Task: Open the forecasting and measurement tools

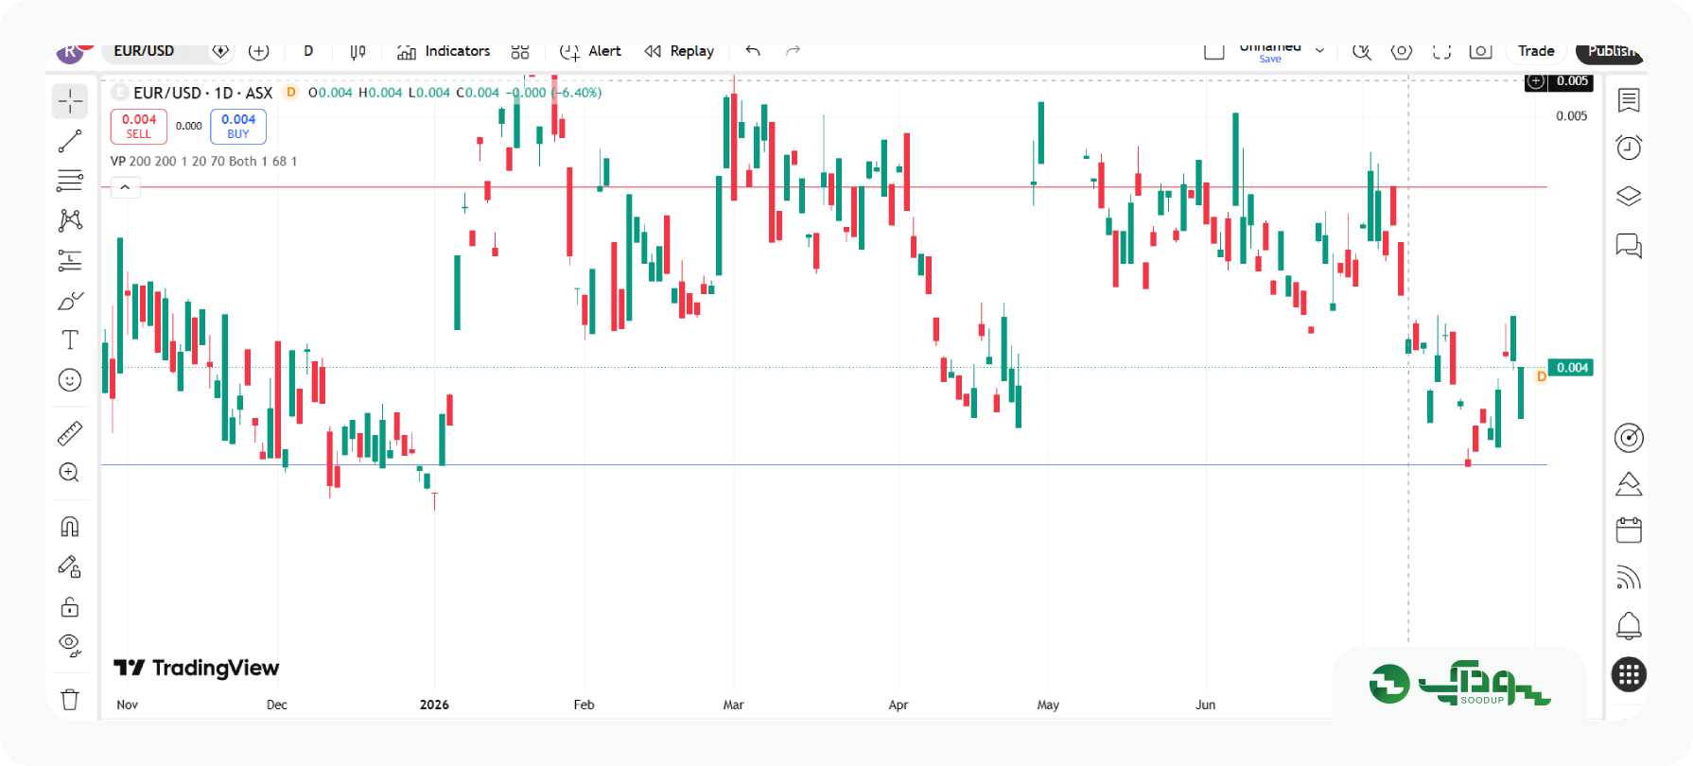Action: coord(70,260)
